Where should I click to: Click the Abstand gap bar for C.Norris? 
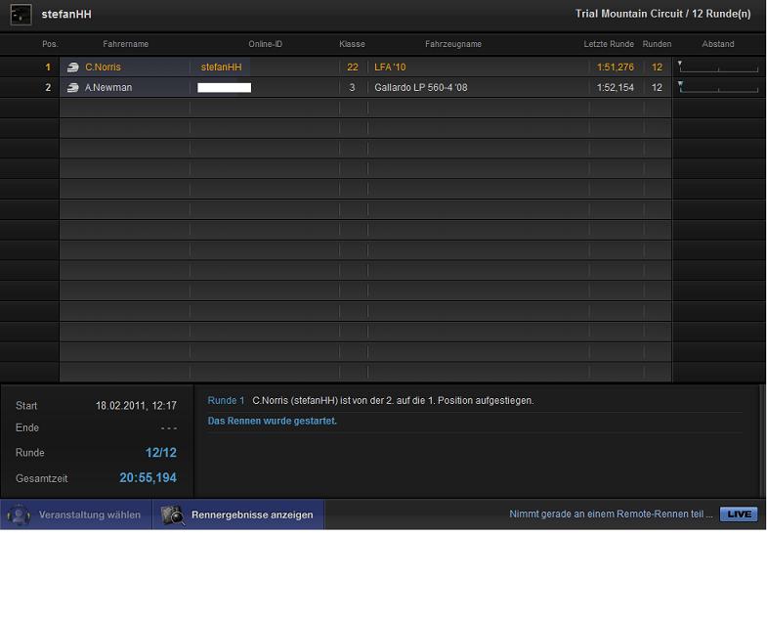(717, 67)
